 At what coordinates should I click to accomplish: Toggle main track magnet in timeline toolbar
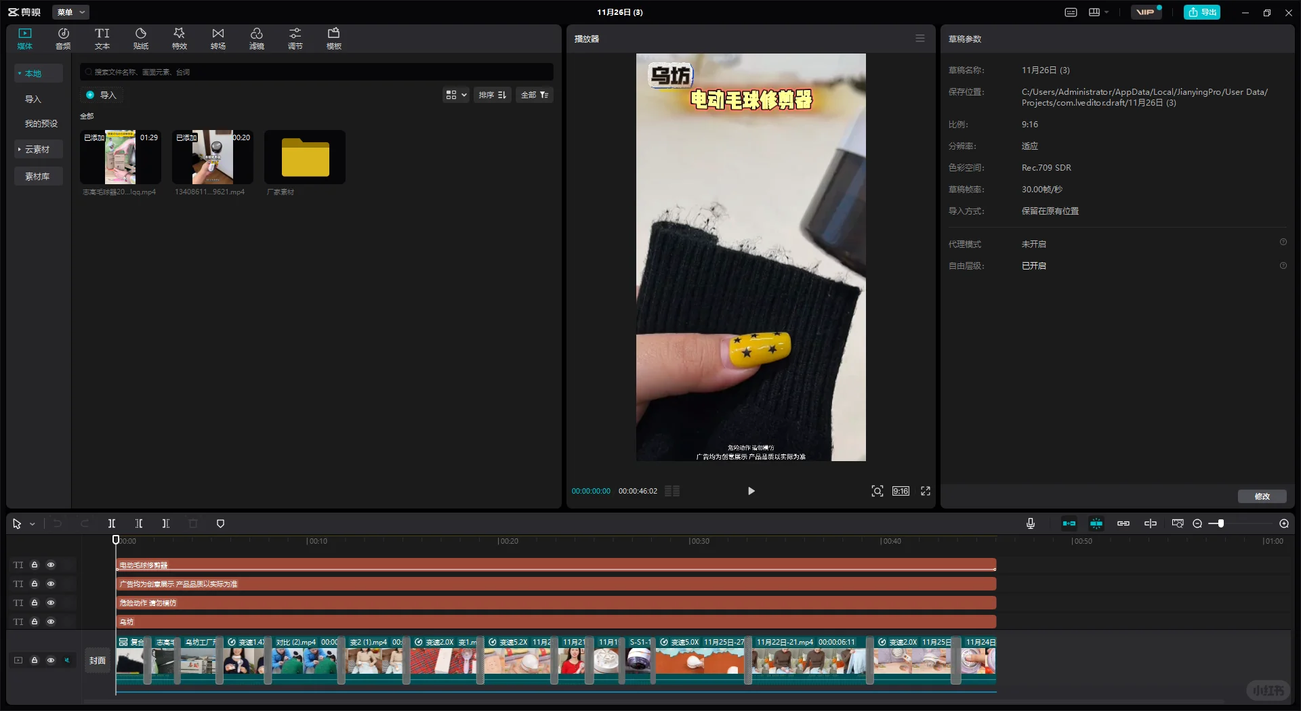pos(1069,523)
